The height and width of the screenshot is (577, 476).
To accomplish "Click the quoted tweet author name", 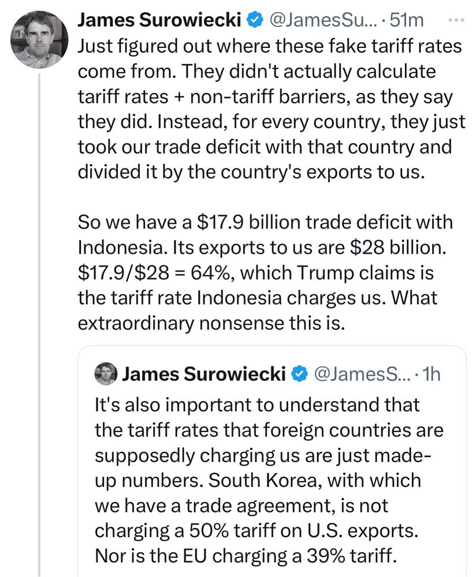I will [204, 374].
